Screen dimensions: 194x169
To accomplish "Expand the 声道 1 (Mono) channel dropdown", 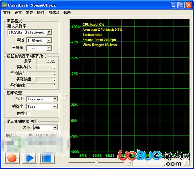I will point(49,40).
